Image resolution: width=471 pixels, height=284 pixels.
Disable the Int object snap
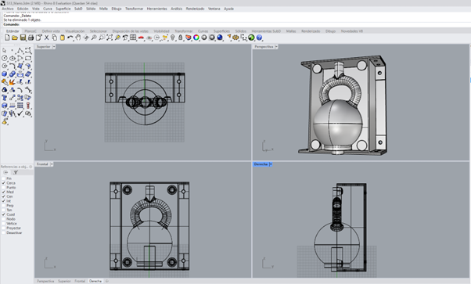pyautogui.click(x=4, y=201)
